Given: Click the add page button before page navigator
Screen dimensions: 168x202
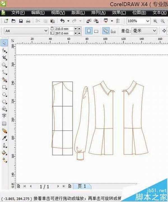Looking at the screenshot, I should 18,186.
